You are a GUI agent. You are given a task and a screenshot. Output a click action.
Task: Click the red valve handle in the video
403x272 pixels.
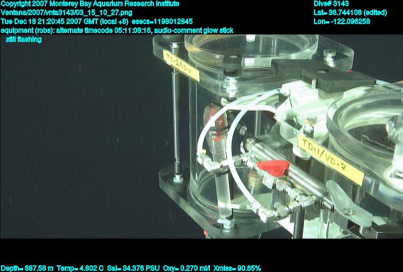click(274, 167)
